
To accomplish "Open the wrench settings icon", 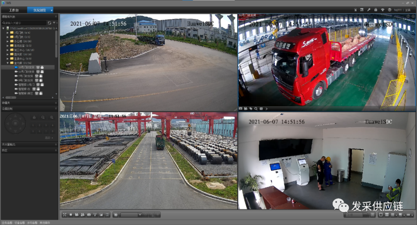I will [x=369, y=10].
